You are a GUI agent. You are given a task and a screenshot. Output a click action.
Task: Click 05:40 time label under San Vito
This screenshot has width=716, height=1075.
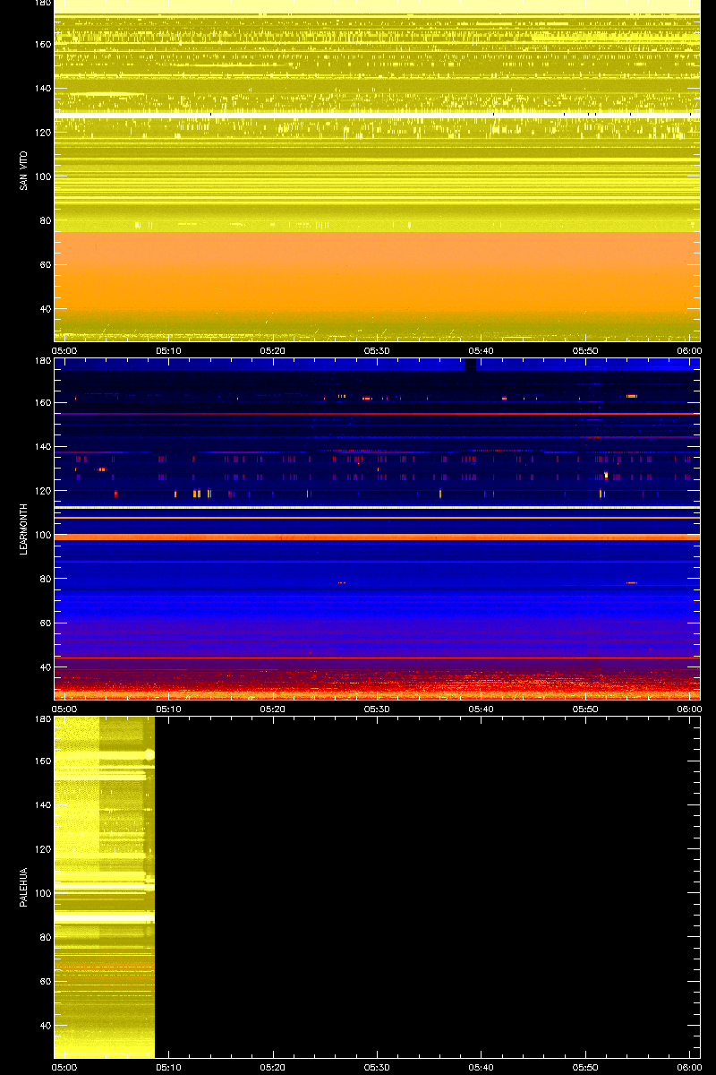click(x=482, y=350)
